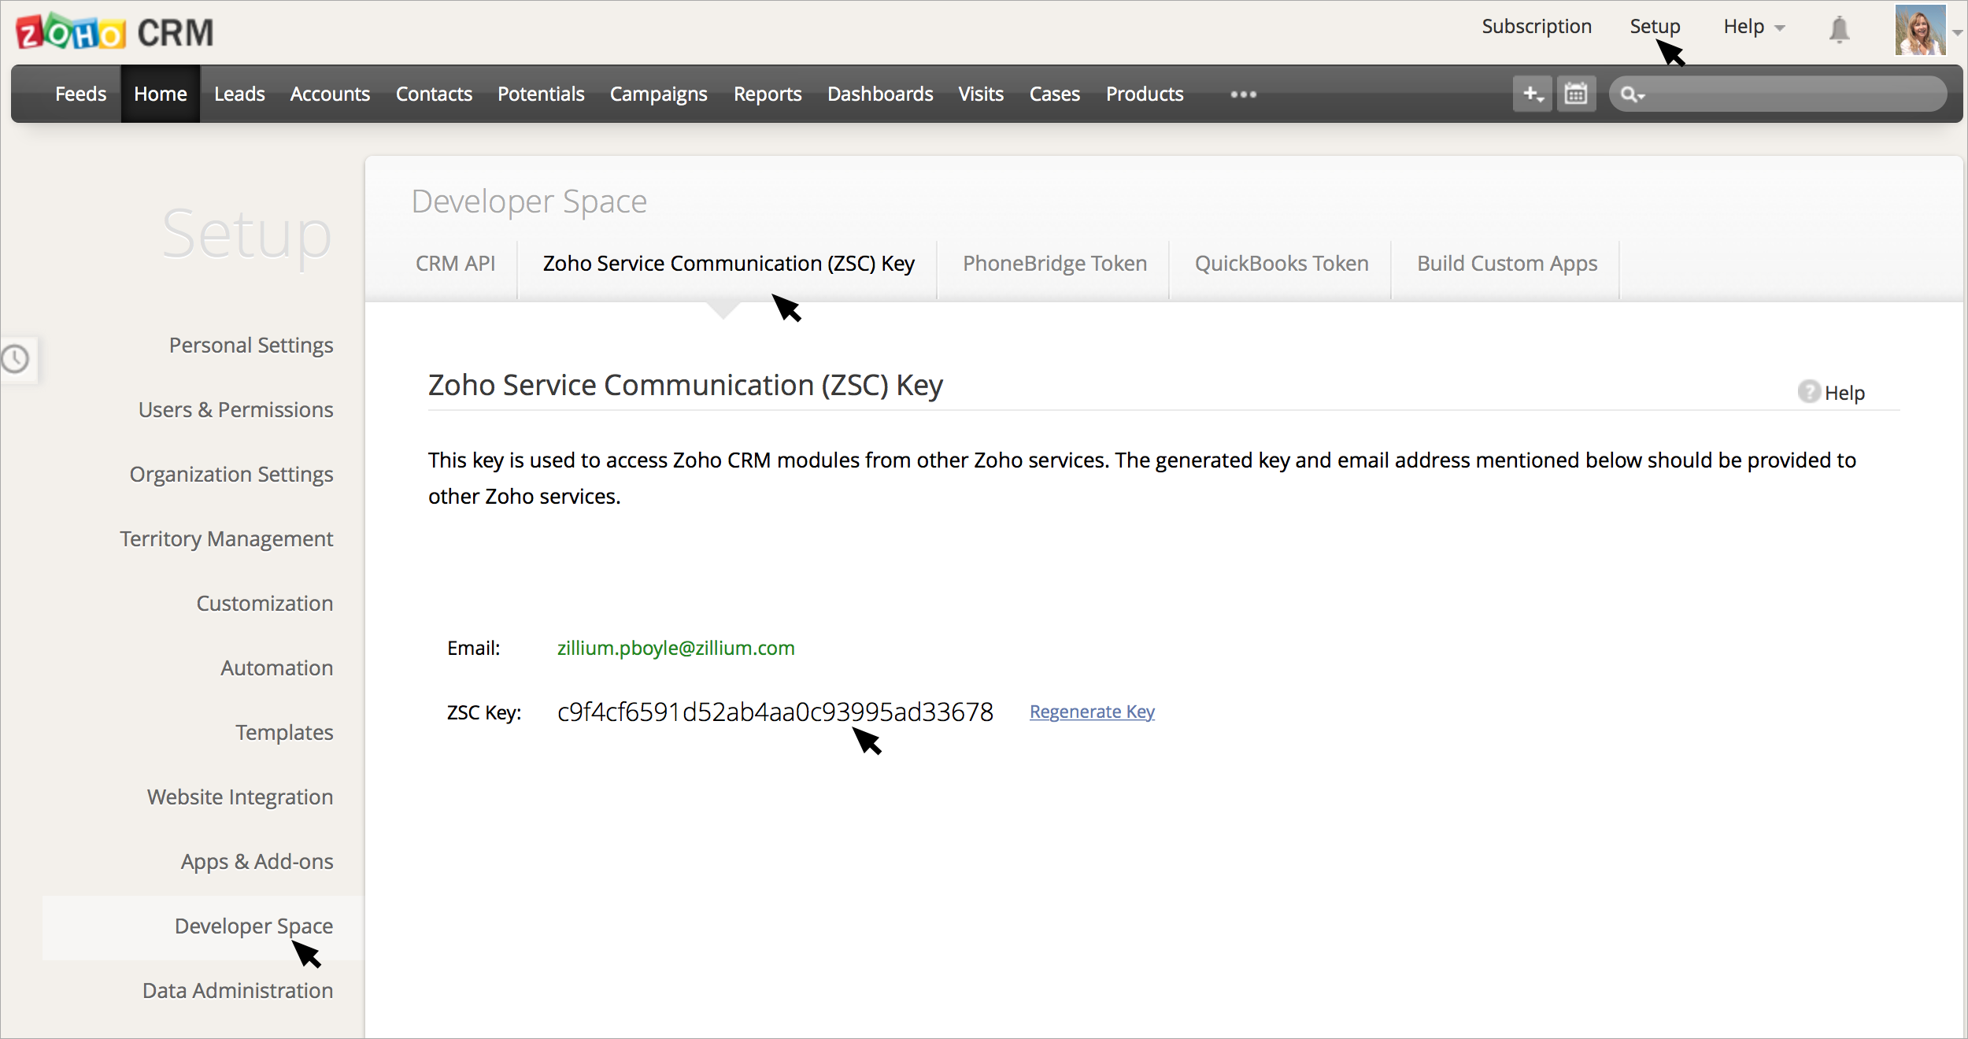Viewport: 1968px width, 1039px height.
Task: Click the help question mark icon
Action: pyautogui.click(x=1809, y=391)
